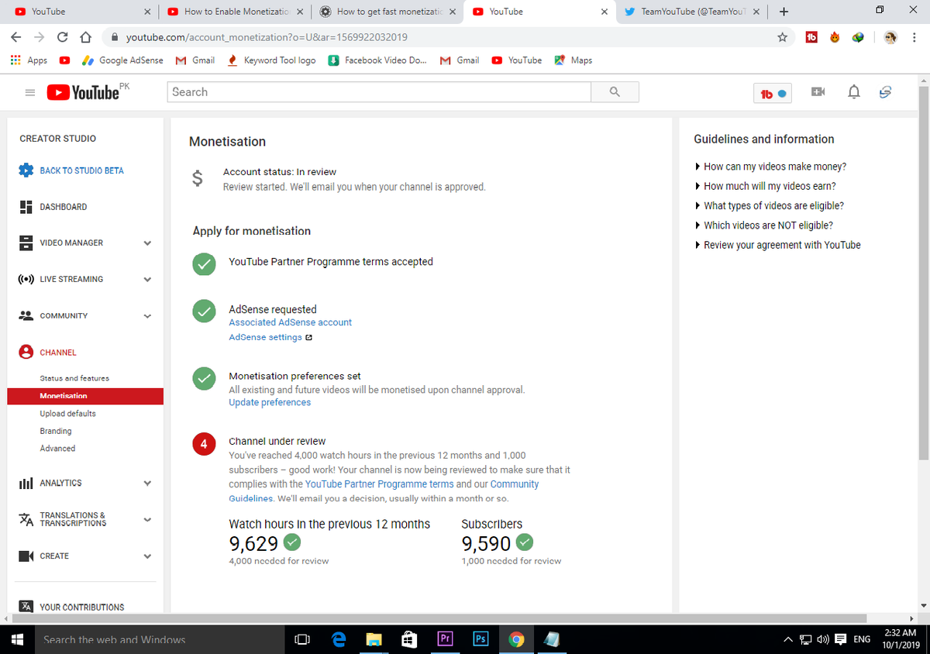Expand the Live Streaming chevron
Screen dimensions: 930x654
[147, 280]
